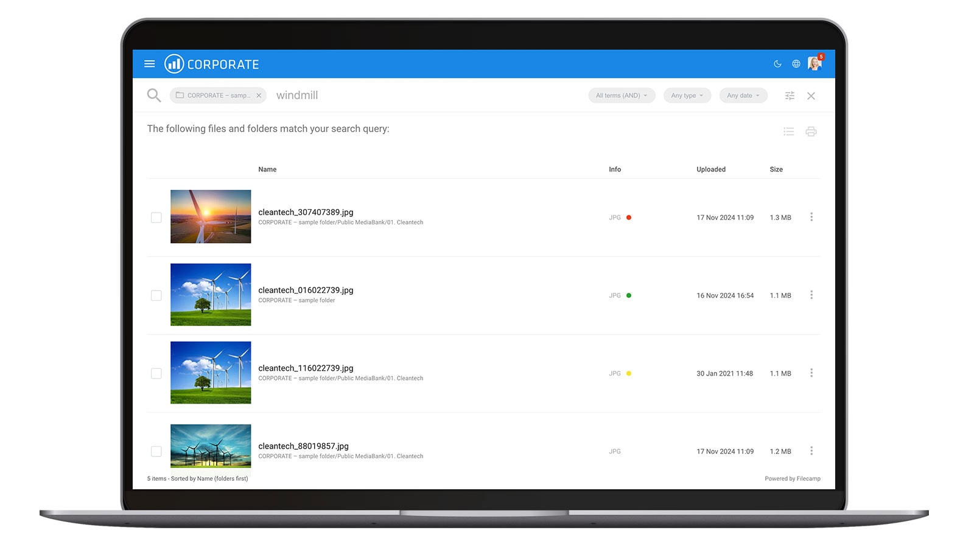Open more options for cleantech_88019857.jpg
974x547 pixels.
pos(811,450)
